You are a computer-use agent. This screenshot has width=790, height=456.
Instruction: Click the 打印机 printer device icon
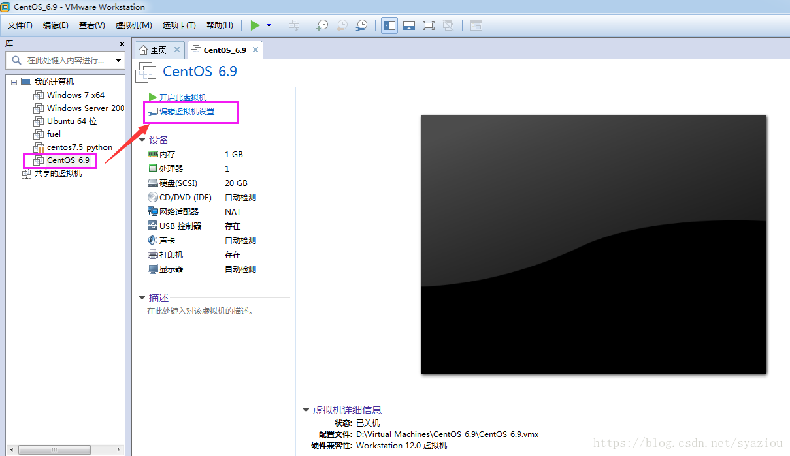click(x=153, y=255)
